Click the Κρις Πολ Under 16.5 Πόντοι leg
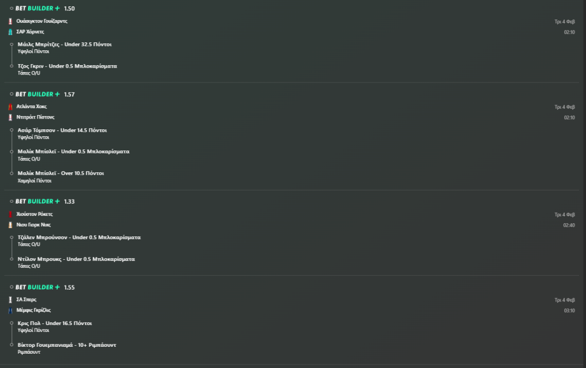The width and height of the screenshot is (586, 368). (54, 323)
